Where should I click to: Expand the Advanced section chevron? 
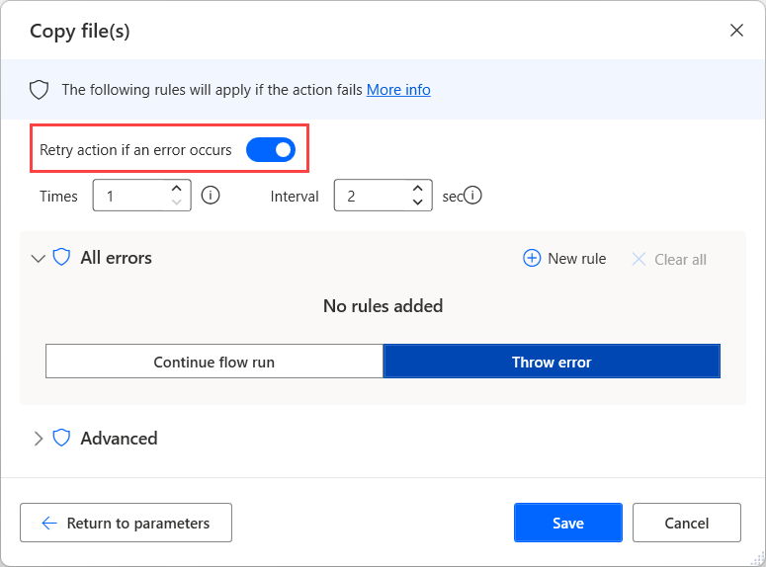click(39, 439)
